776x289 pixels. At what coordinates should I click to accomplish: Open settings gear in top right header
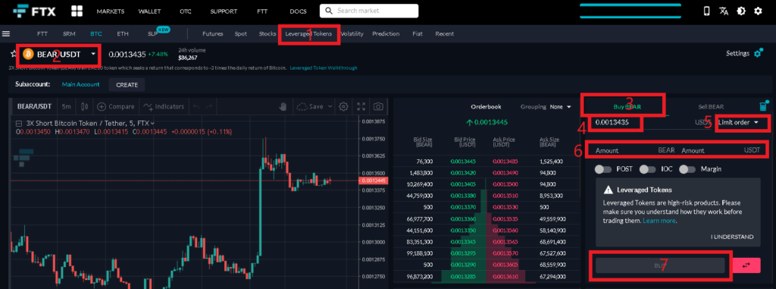pyautogui.click(x=758, y=11)
